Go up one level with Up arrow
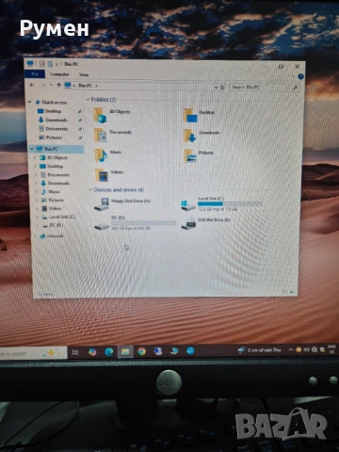Screen dimensions: 339x452 58,85
